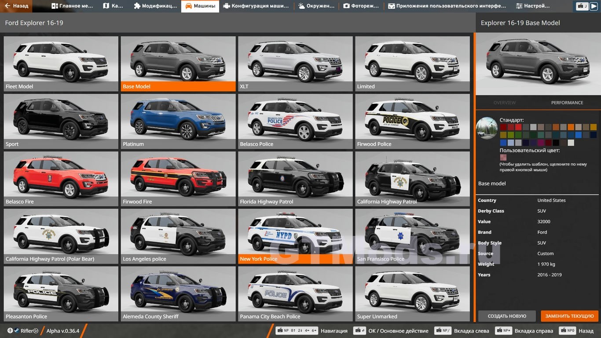Choose the black standard color swatch

(556, 143)
